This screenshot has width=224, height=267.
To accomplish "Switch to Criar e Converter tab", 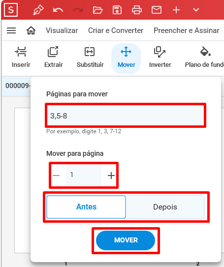I will 116,30.
